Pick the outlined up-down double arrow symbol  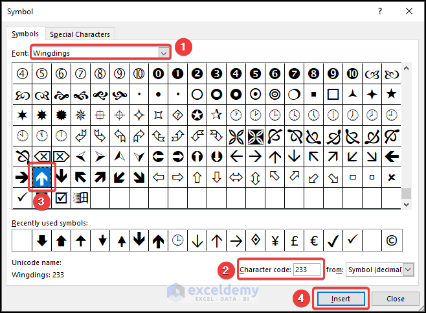[255, 178]
